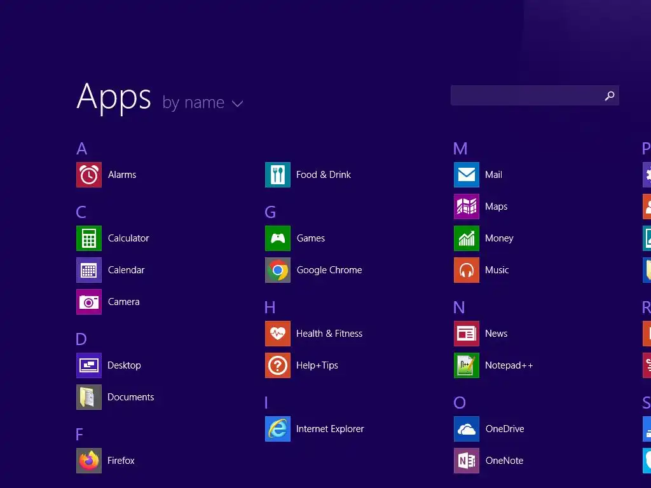Open the OneDrive cloud icon
Image resolution: width=651 pixels, height=488 pixels.
pyautogui.click(x=467, y=429)
